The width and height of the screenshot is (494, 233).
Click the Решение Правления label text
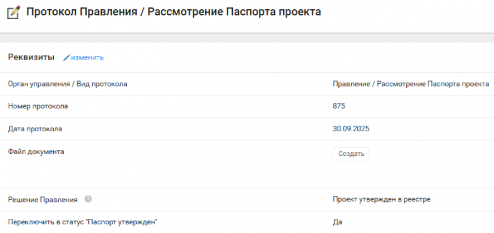[42, 200]
